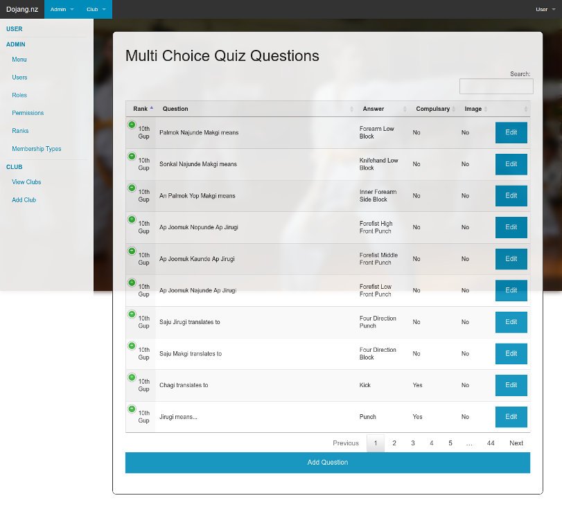Click green plus icon beside 'Ap Joomuk Nopunde Ap Jirugi'
Screen dimensions: 562x507
pos(132,220)
